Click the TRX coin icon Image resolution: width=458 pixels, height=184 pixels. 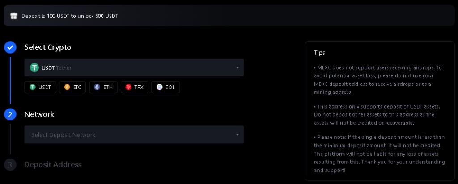(129, 88)
